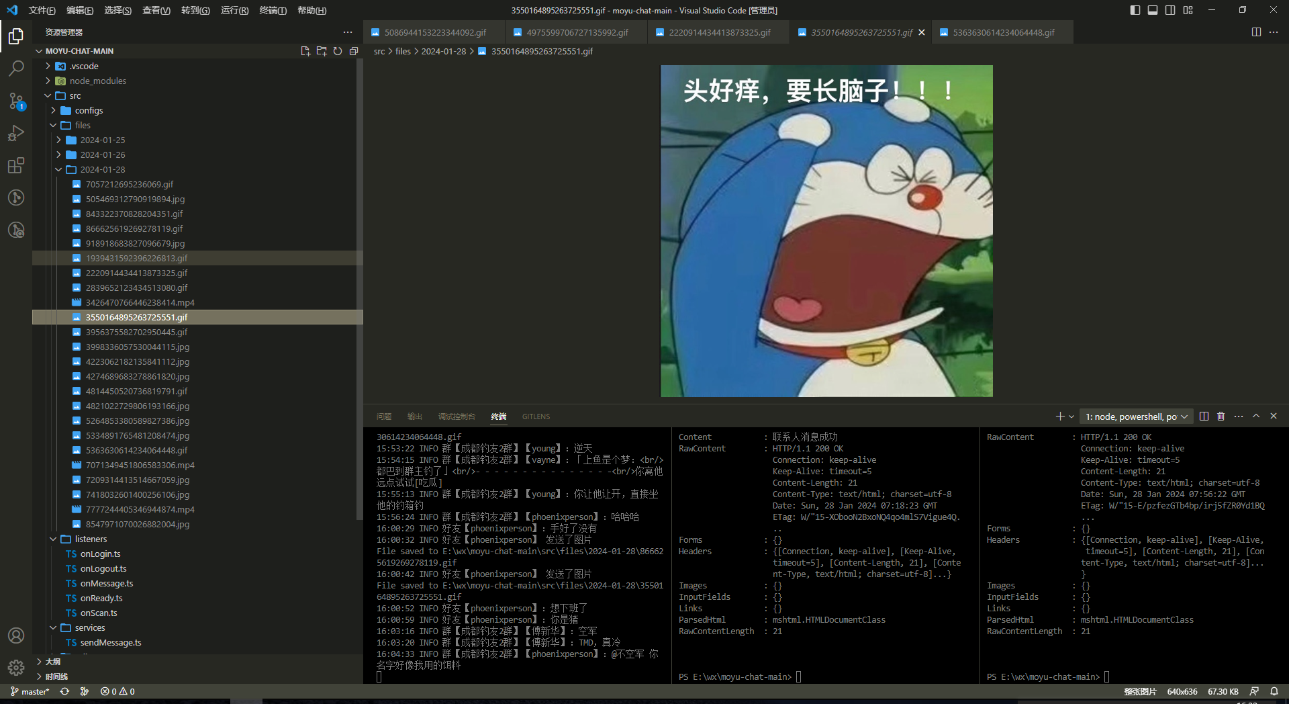1289x704 pixels.
Task: Close the terminal panel
Action: tap(1274, 416)
